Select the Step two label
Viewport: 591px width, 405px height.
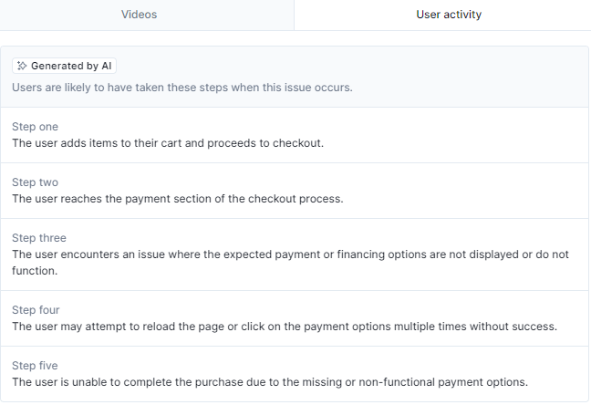[x=35, y=182]
